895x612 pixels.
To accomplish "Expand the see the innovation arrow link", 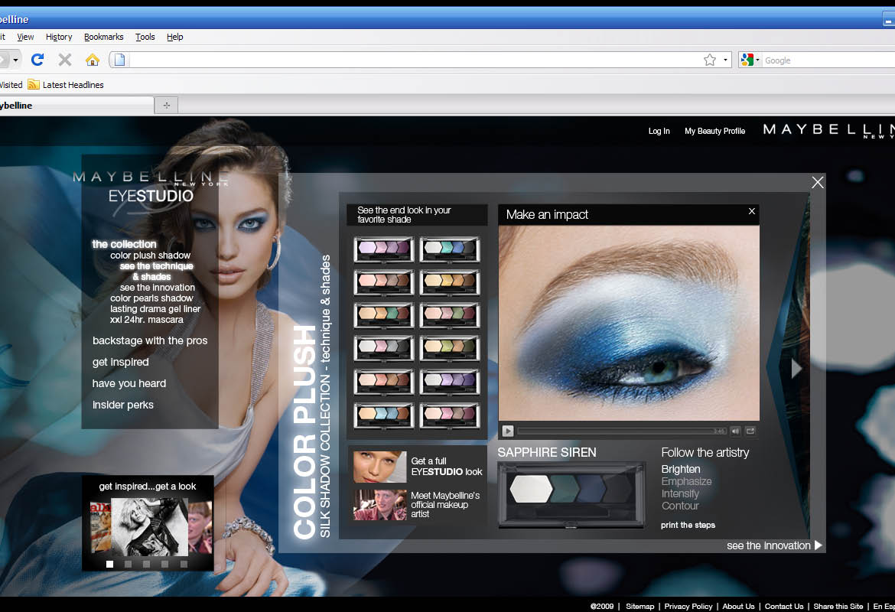I will click(x=818, y=545).
